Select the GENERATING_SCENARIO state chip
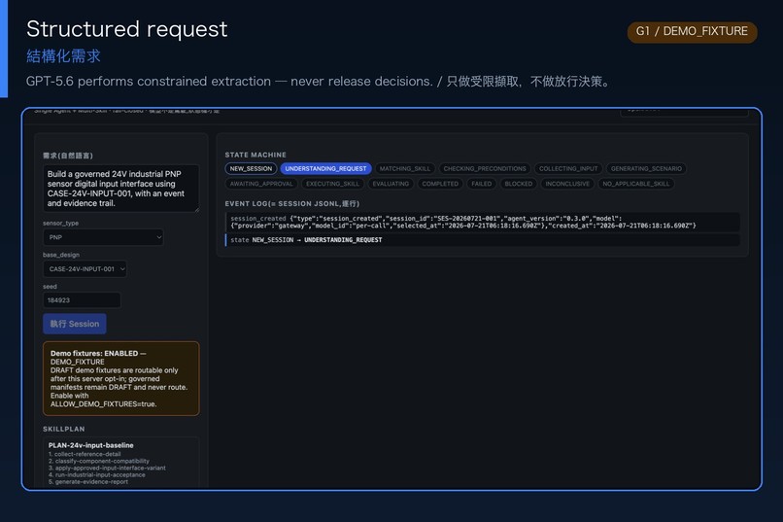The image size is (783, 522). (646, 169)
